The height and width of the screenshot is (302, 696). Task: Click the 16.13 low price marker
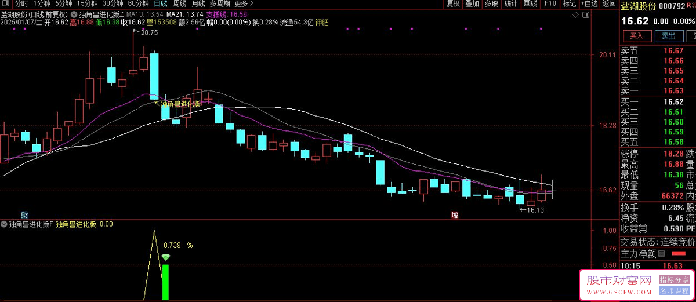535,210
